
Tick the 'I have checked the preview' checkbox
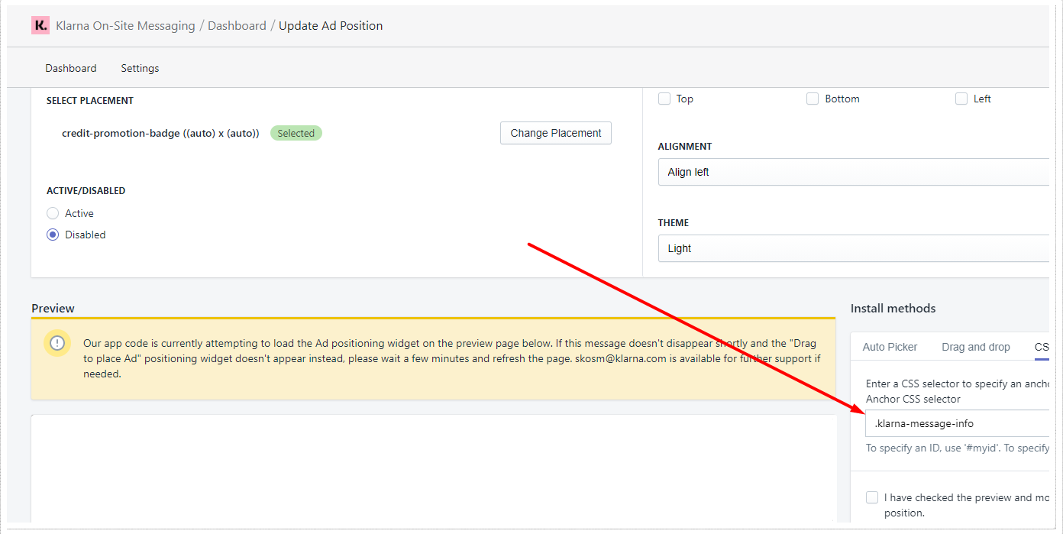pyautogui.click(x=872, y=497)
